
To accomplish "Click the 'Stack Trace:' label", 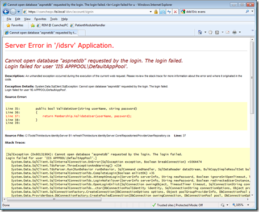I will tap(15, 143).
